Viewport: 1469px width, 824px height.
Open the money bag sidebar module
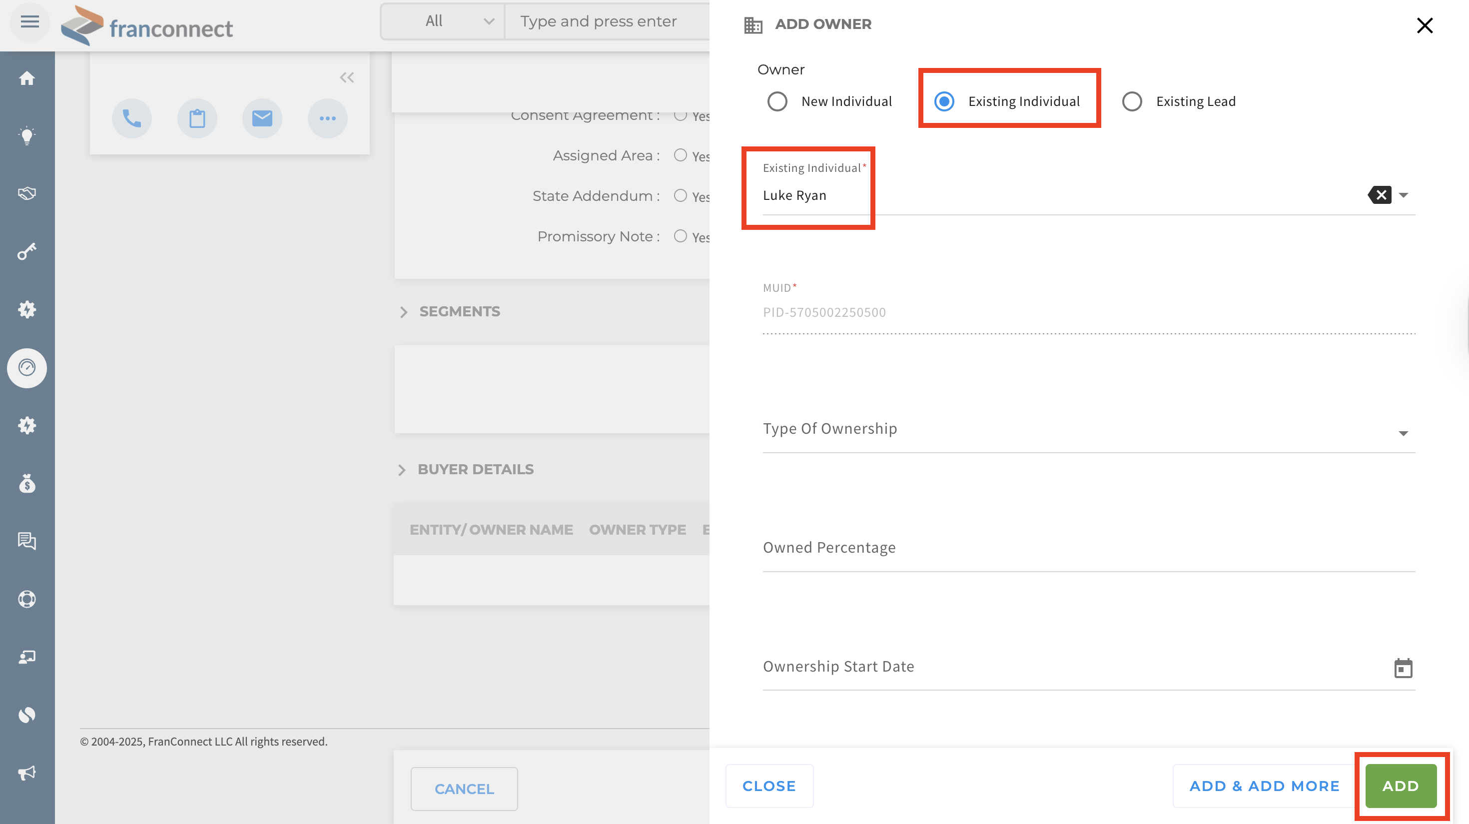pyautogui.click(x=27, y=484)
